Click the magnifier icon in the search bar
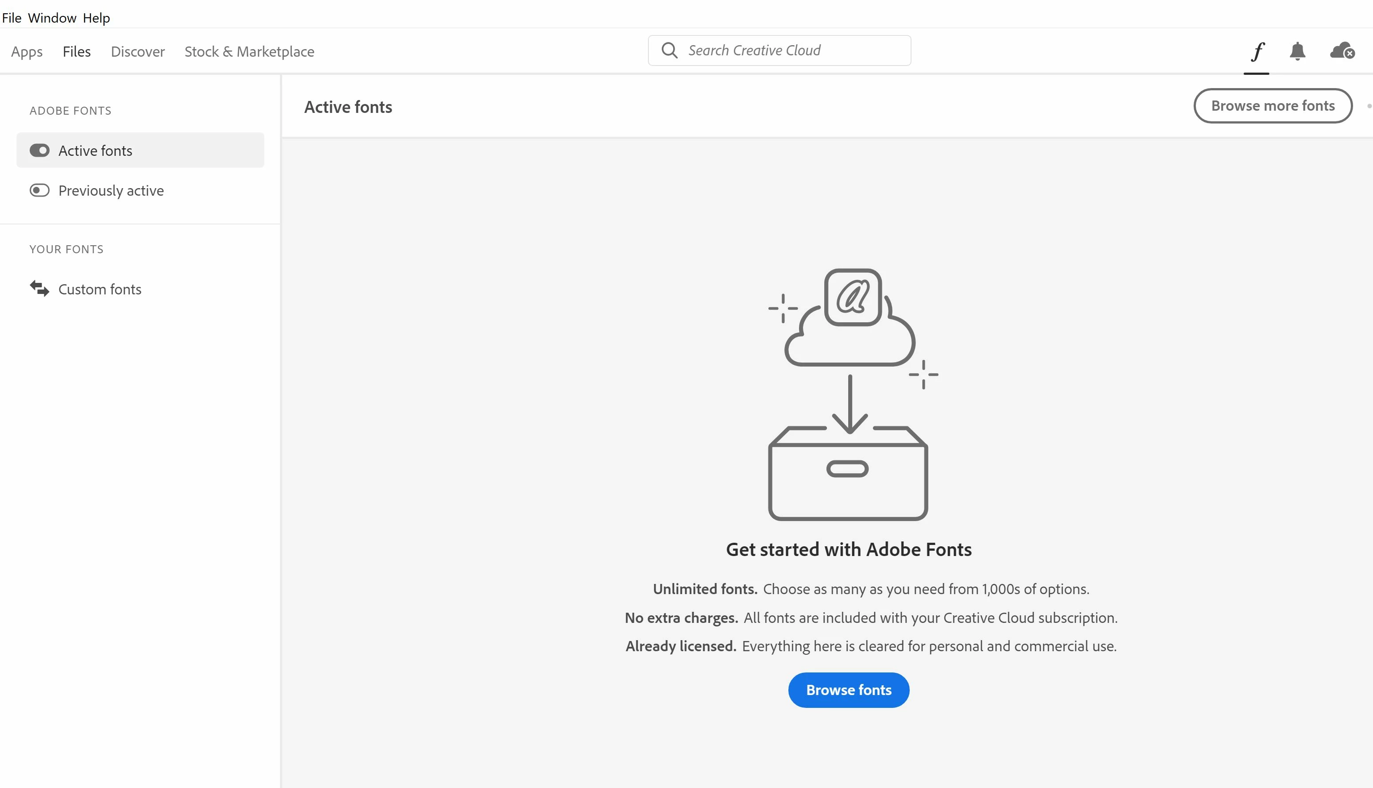Viewport: 1373px width, 788px height. point(669,50)
